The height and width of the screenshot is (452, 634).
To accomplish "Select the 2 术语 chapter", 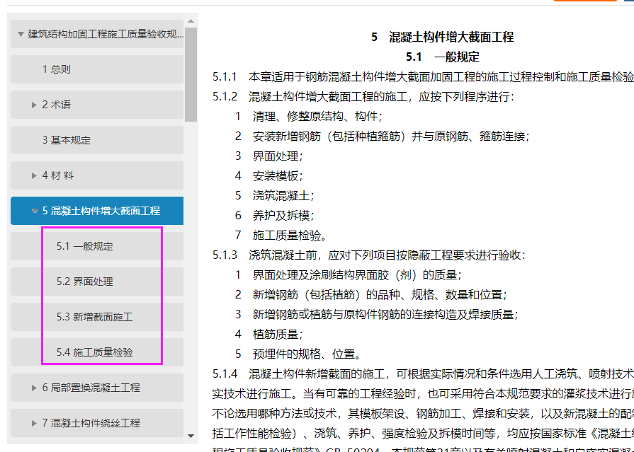I will click(57, 105).
